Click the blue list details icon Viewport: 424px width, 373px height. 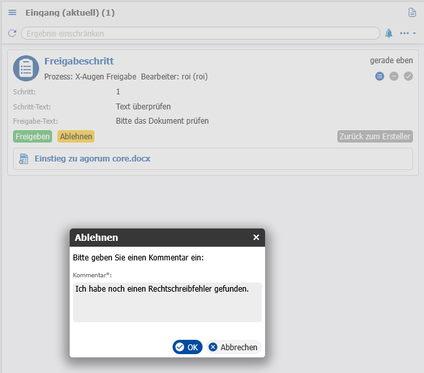click(x=380, y=76)
